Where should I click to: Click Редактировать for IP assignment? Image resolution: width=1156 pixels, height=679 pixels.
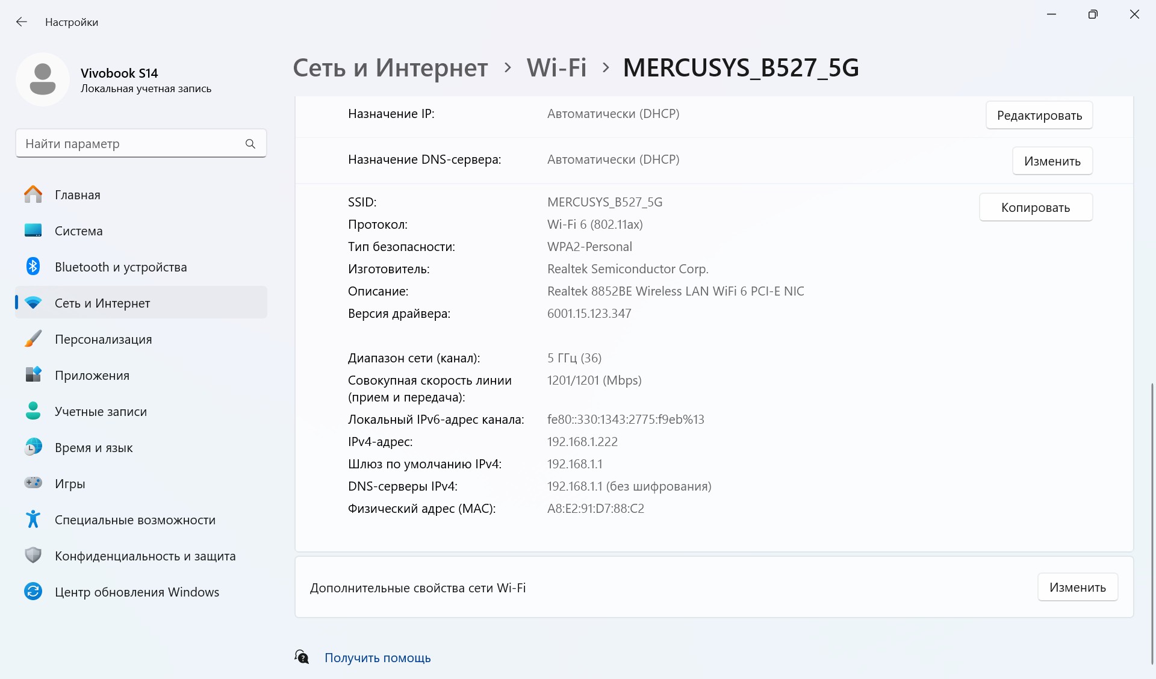pos(1039,115)
